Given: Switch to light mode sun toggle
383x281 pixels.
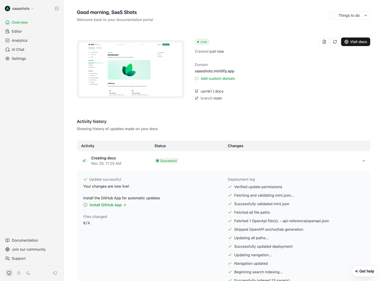Looking at the screenshot, I should pyautogui.click(x=19, y=273).
